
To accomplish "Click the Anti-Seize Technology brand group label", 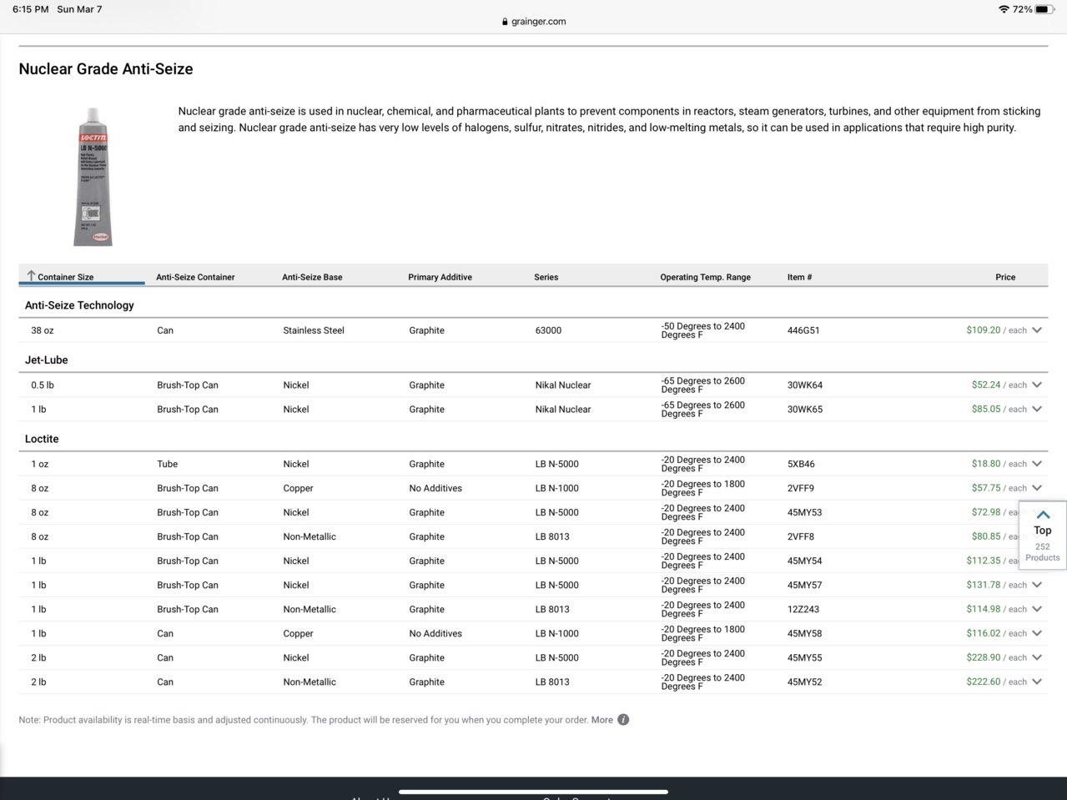I will 79,305.
